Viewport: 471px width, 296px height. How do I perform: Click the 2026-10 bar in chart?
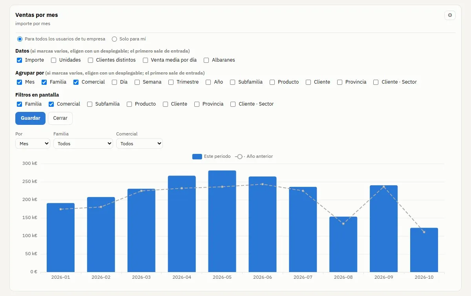tap(424, 250)
